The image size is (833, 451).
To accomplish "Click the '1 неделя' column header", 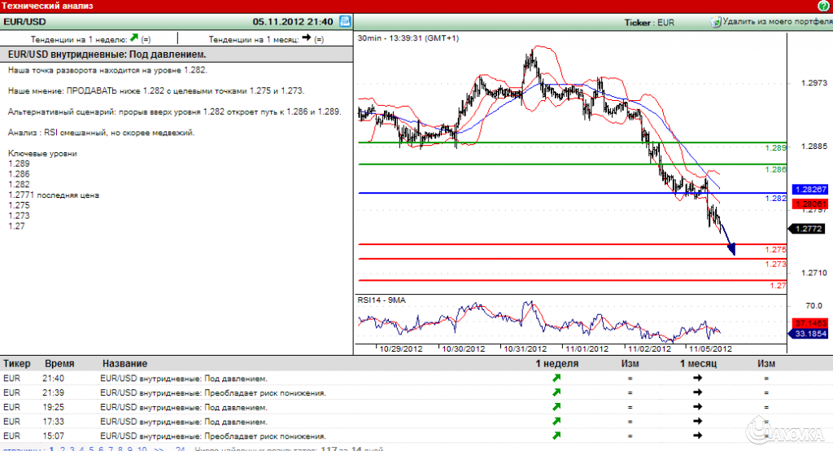I will pyautogui.click(x=556, y=364).
